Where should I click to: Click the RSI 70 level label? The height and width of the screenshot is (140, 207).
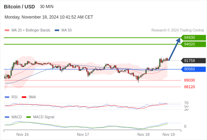(x=186, y=103)
